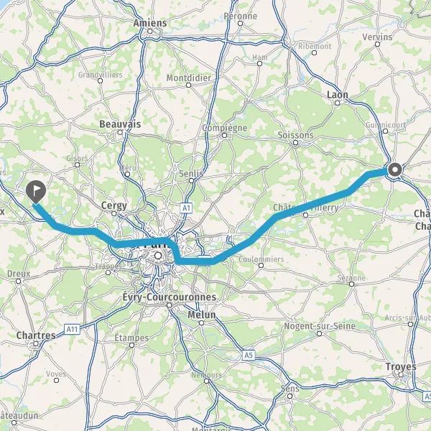Viewport: 431px width, 431px height.
Task: Click the Amiens city dot
Action: click(150, 32)
